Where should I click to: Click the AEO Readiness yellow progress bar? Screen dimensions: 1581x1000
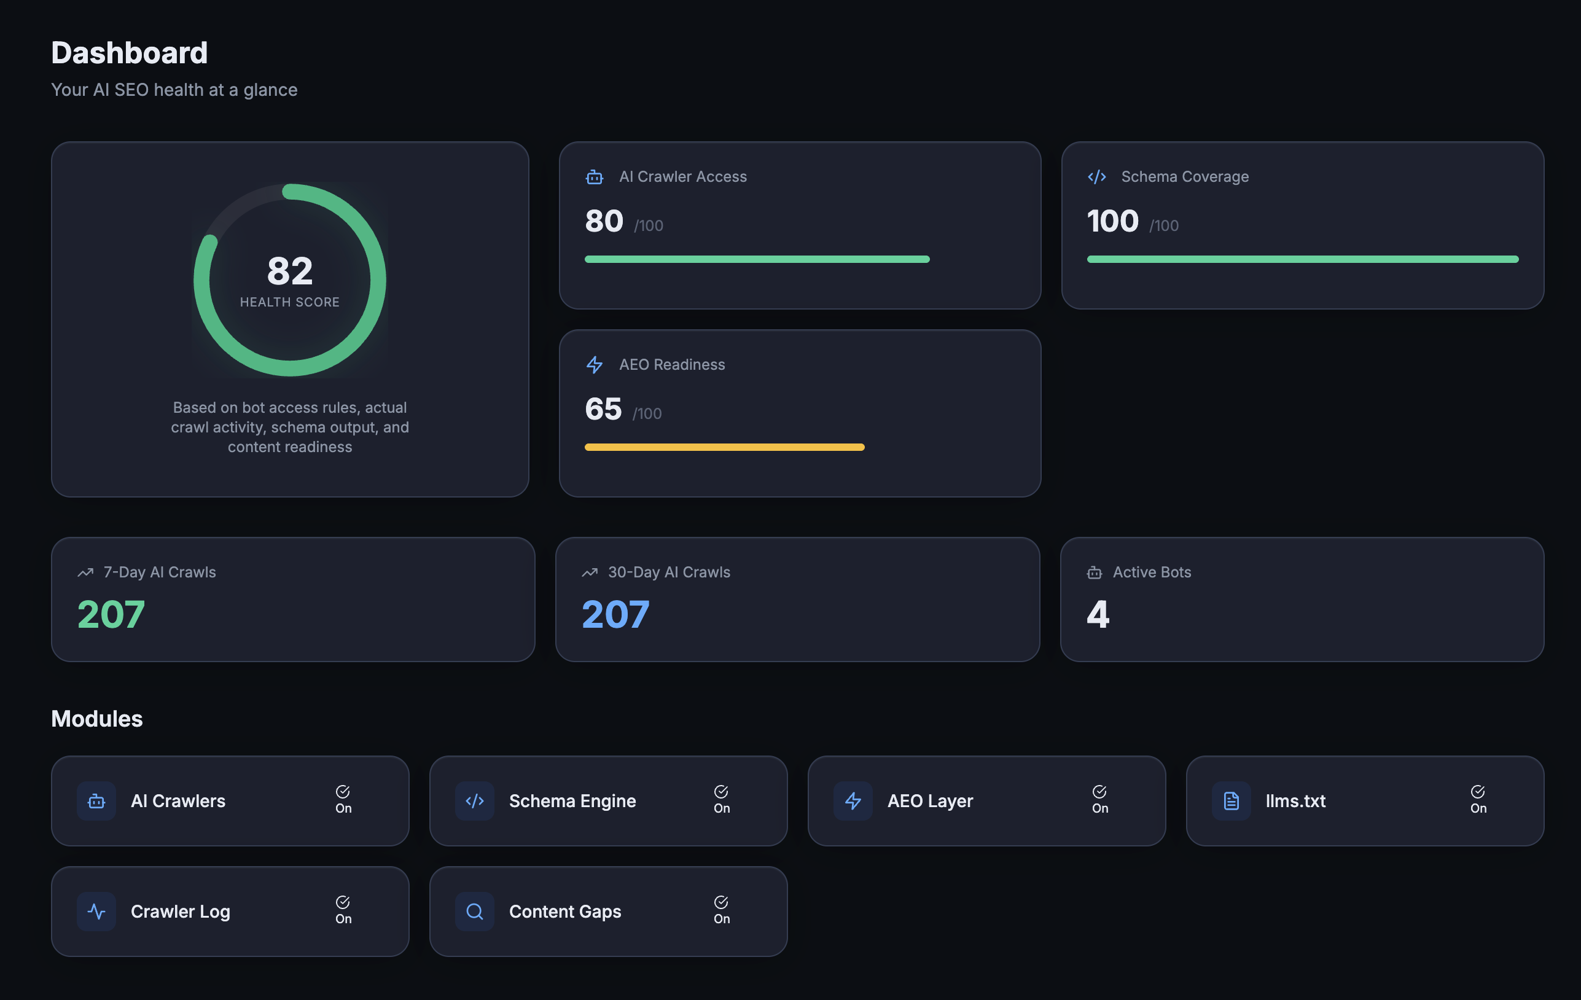[722, 447]
